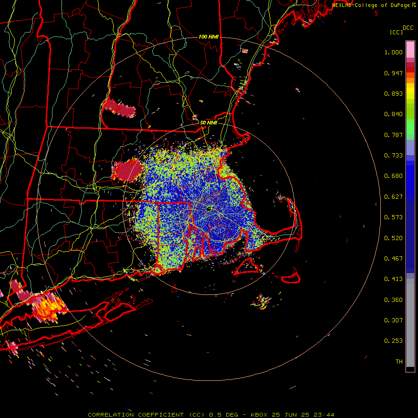This screenshot has height=418, width=418.
Task: Select the 0.893 color bar value
Action: [393, 93]
